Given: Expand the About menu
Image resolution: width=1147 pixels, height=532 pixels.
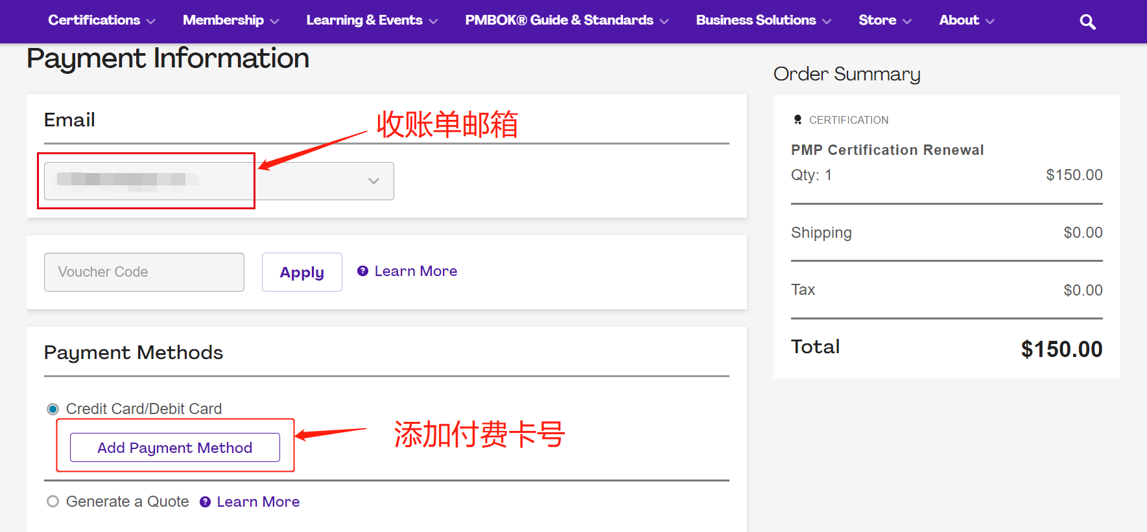Looking at the screenshot, I should click(966, 21).
